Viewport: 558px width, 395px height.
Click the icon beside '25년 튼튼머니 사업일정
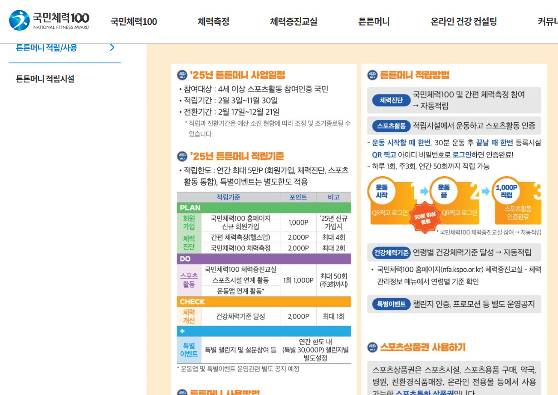pos(182,75)
